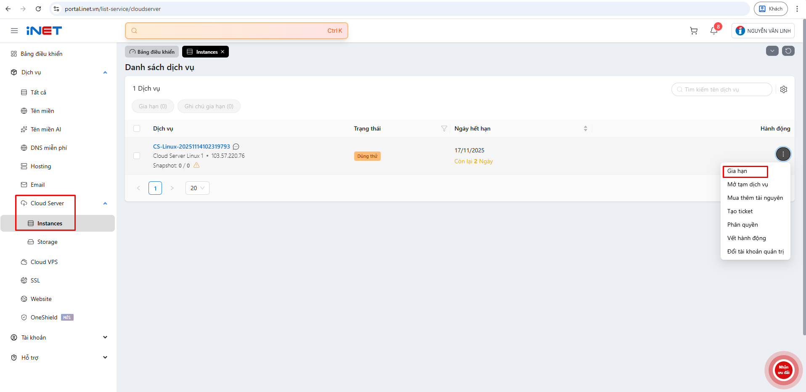
Task: Go to next page arrow
Action: click(x=172, y=188)
